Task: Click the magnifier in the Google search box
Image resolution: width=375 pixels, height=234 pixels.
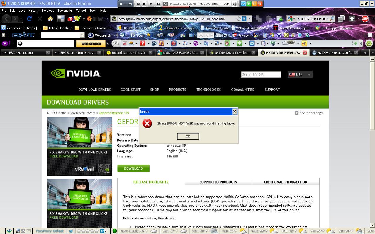Action: (332, 19)
